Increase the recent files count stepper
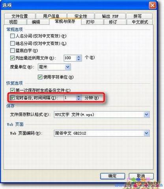Screen dimensions: 164x189 pos(78,57)
